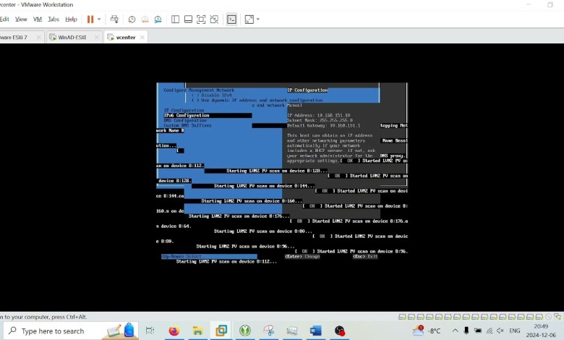Open the network status tray icon

tap(490, 331)
